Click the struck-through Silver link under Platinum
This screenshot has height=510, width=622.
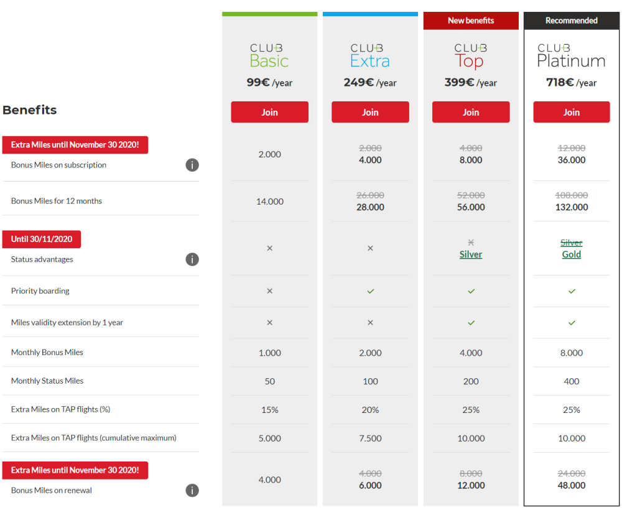pyautogui.click(x=572, y=243)
